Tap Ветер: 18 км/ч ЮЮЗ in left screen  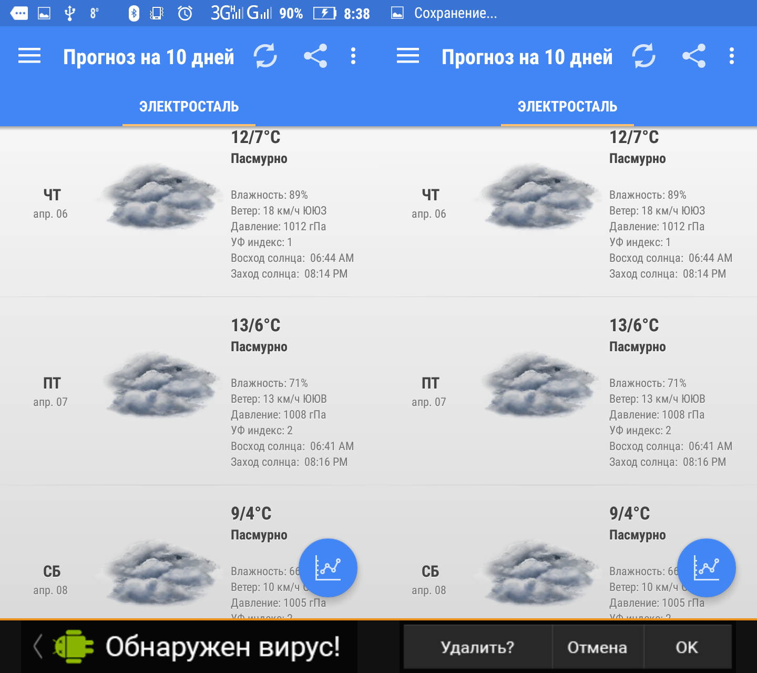click(x=279, y=211)
